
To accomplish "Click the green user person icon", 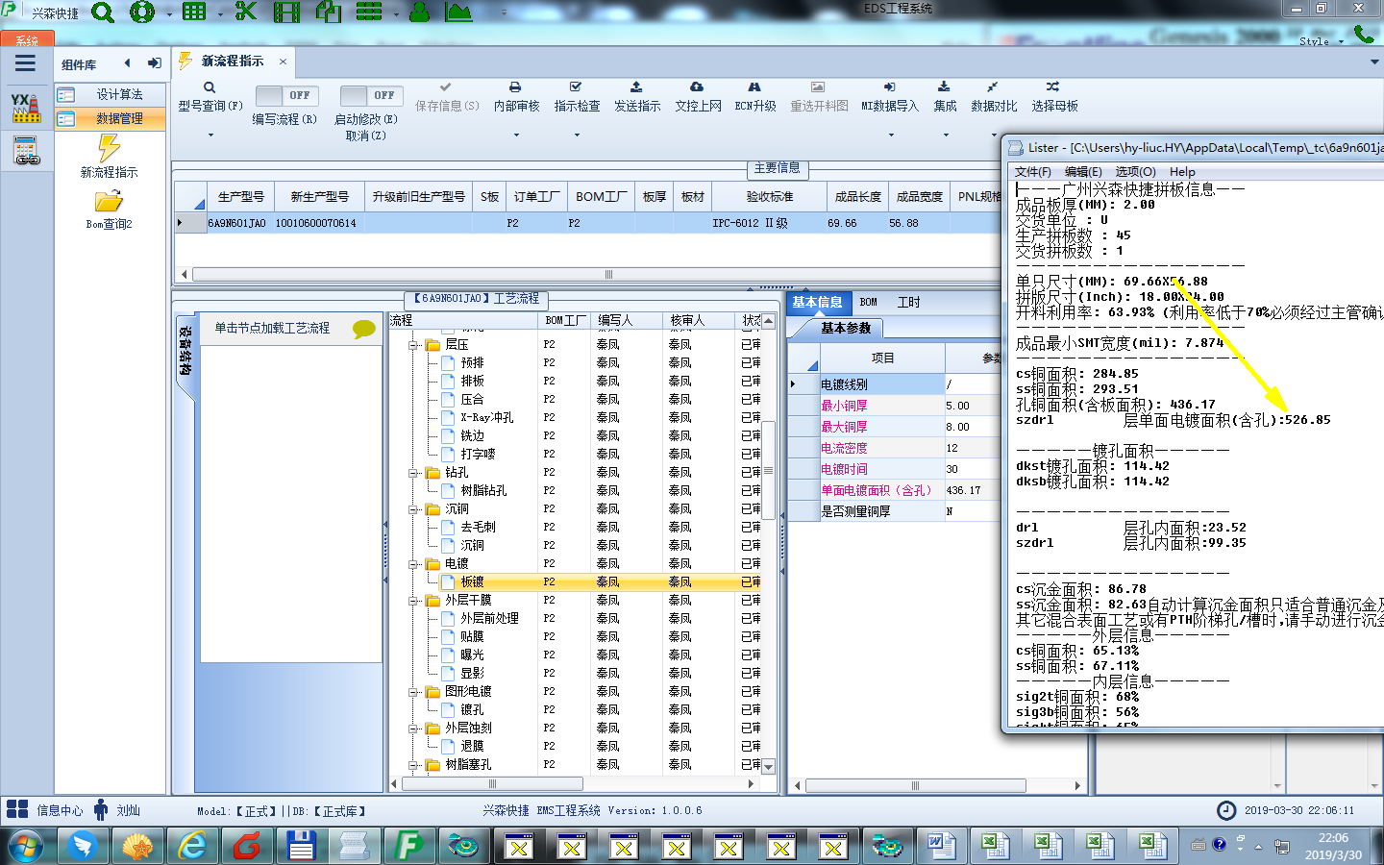I will (x=419, y=12).
